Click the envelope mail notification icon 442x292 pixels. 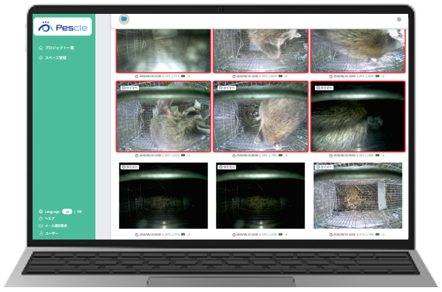(x=40, y=226)
